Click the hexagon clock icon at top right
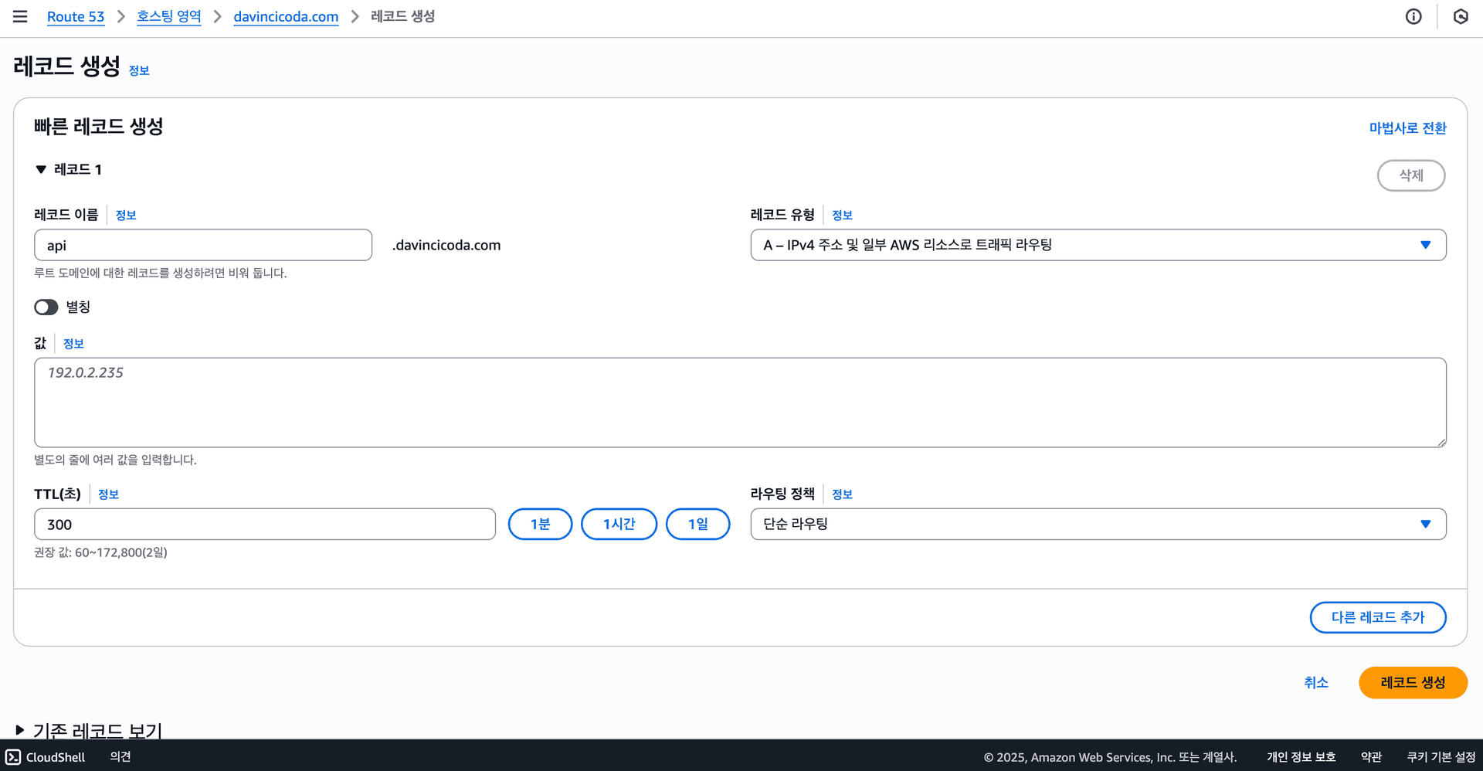This screenshot has height=771, width=1483. coord(1460,16)
